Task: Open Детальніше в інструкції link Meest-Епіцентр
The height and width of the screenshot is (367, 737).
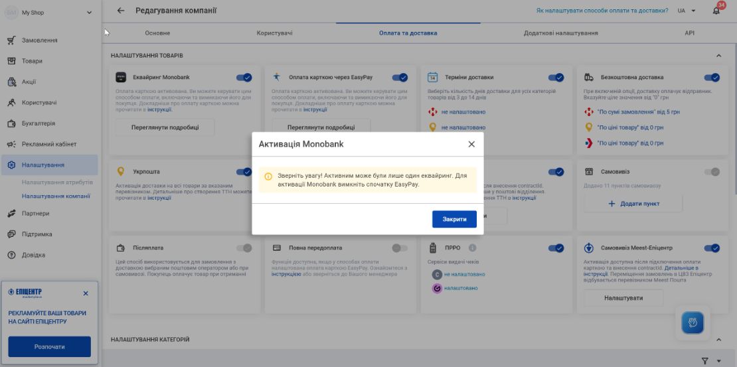Action: pos(641,271)
